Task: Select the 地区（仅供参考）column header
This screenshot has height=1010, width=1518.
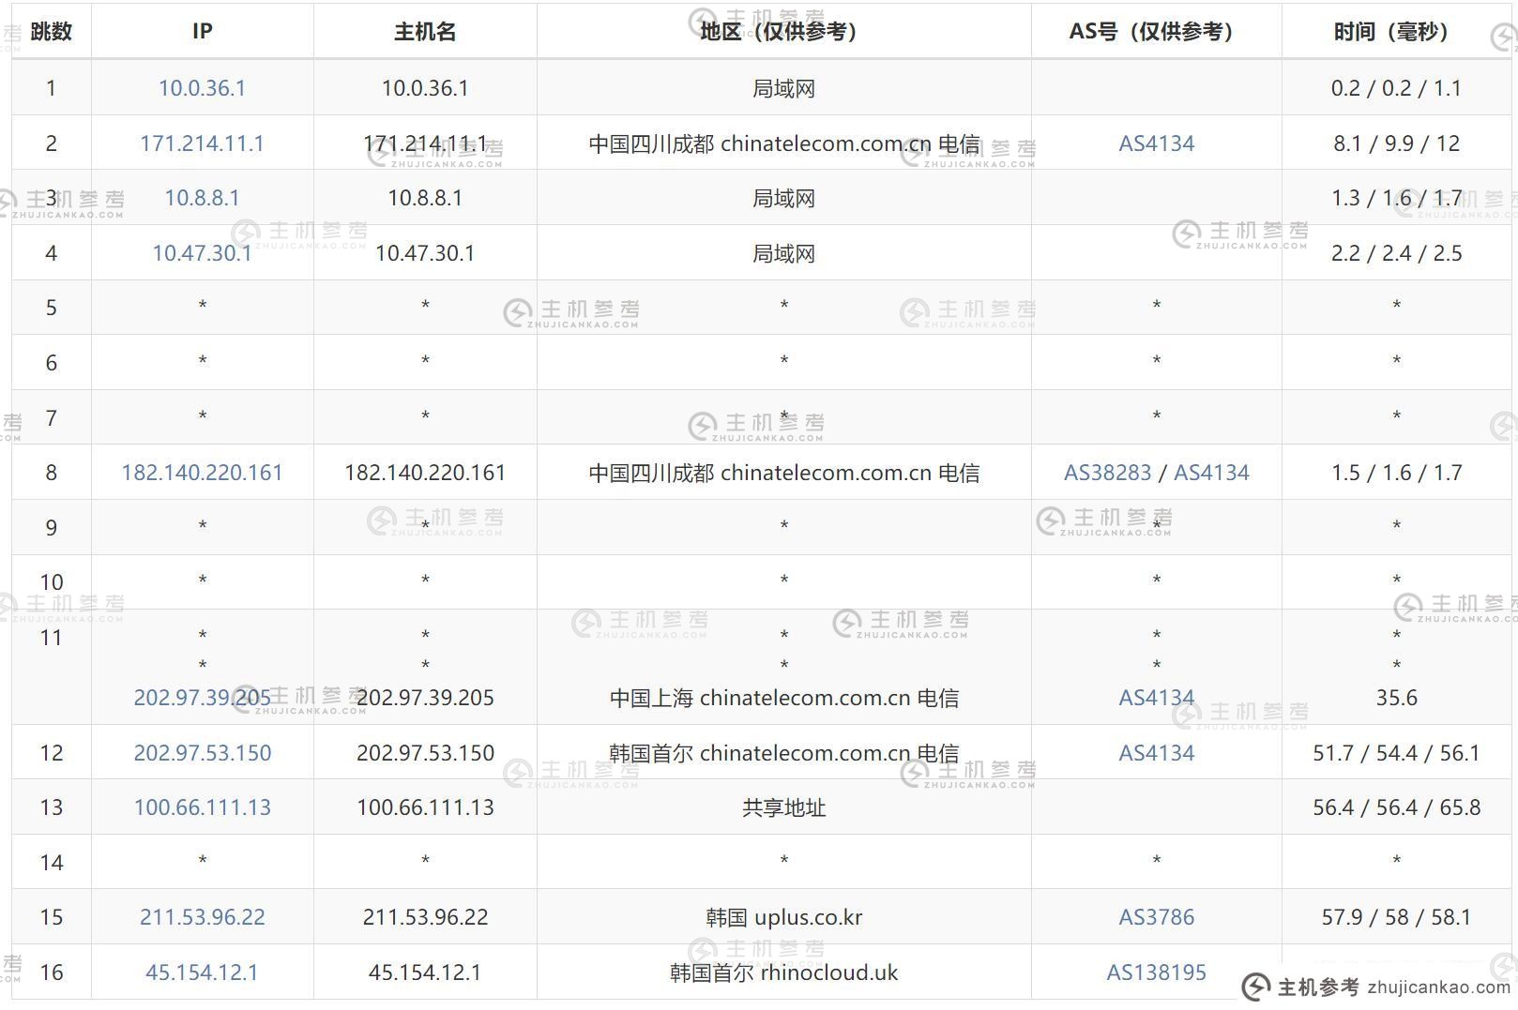Action: click(783, 31)
